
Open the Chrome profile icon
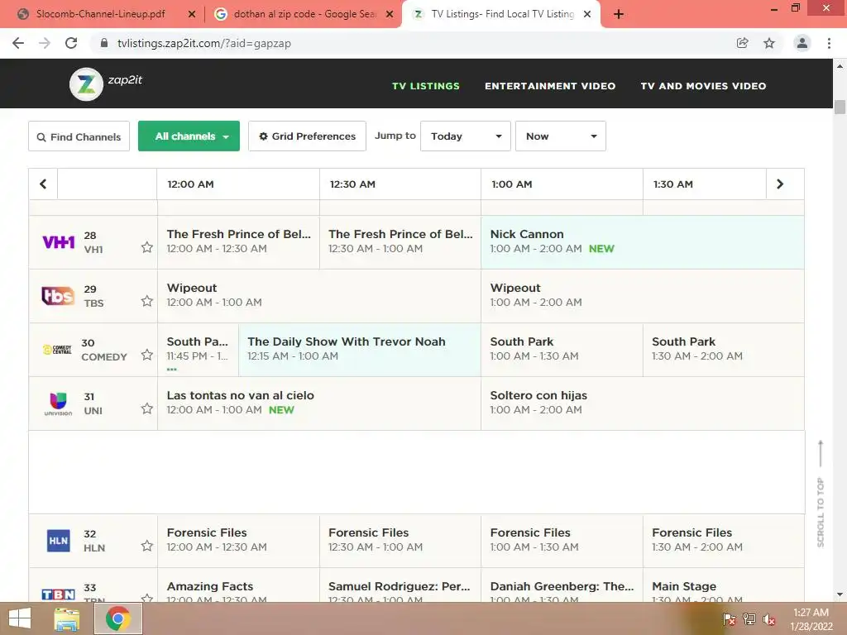point(802,43)
